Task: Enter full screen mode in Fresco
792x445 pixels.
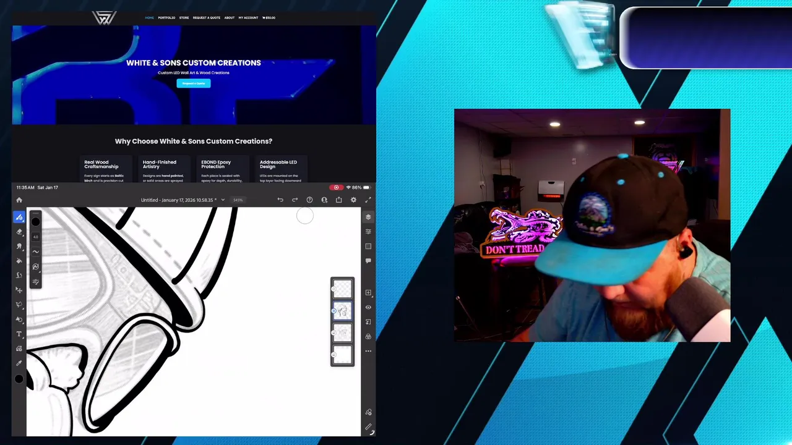Action: tap(368, 200)
